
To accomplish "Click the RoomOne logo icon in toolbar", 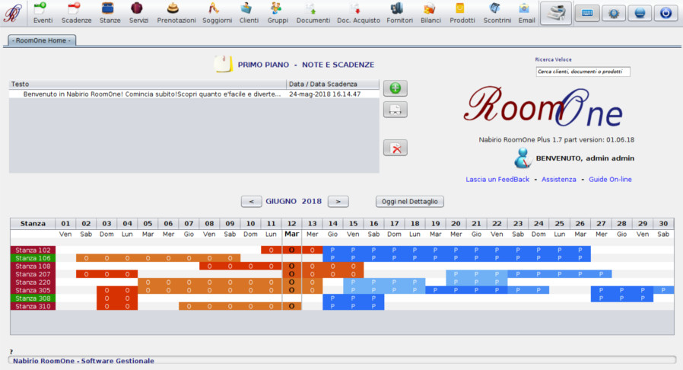I will click(x=13, y=13).
